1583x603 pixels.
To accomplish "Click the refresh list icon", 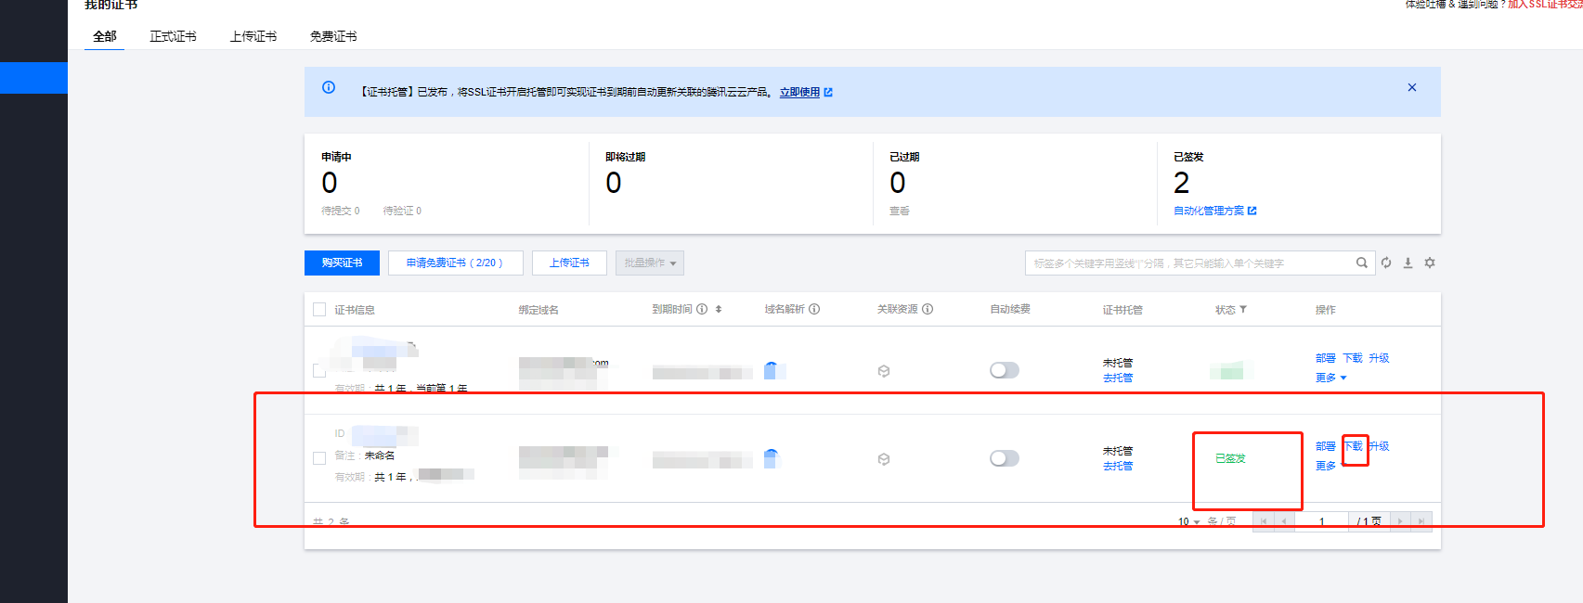I will (x=1385, y=263).
